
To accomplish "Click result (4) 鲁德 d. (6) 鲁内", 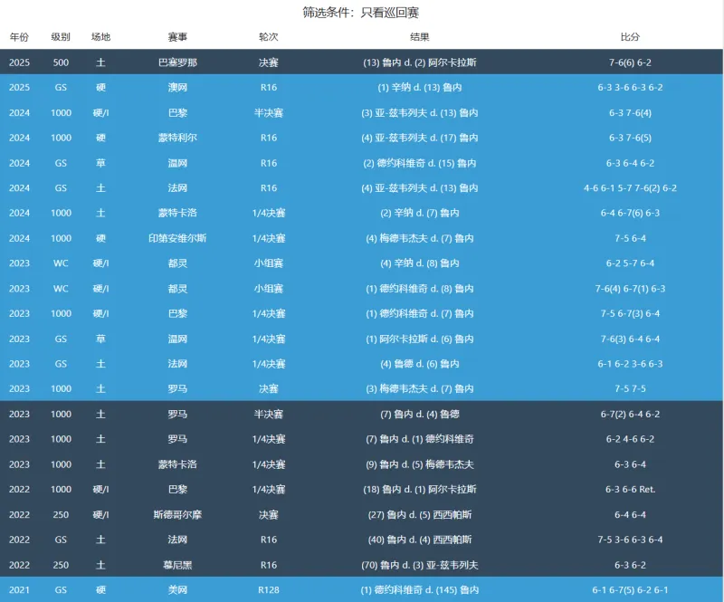I will pos(420,364).
